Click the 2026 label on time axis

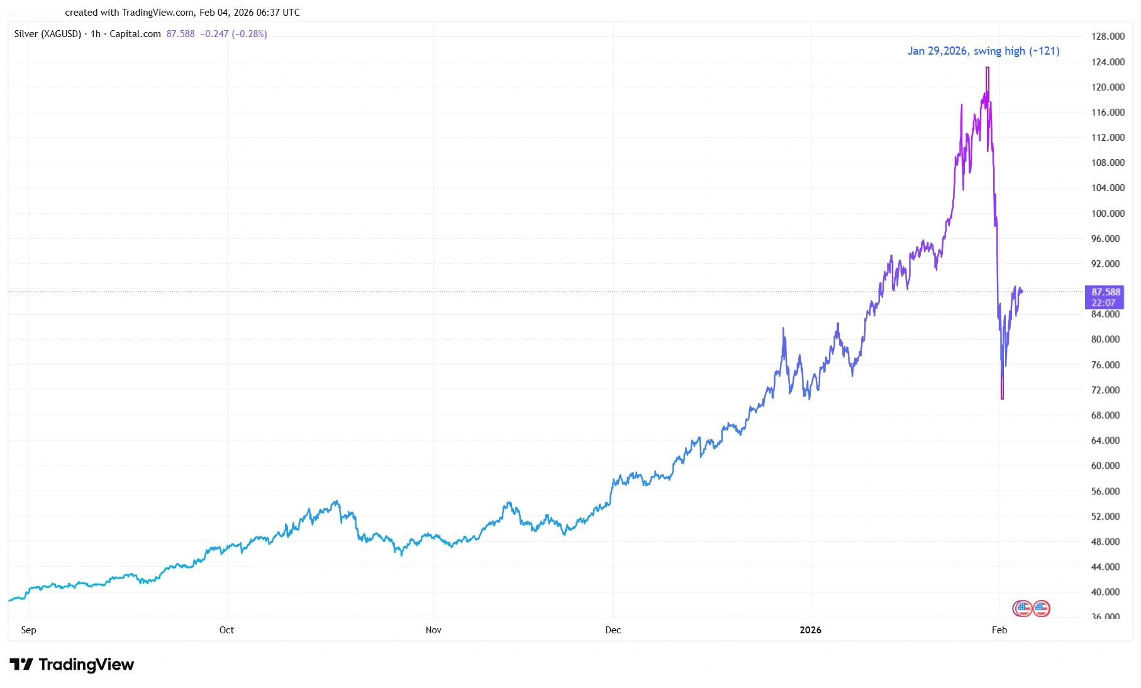(x=810, y=630)
